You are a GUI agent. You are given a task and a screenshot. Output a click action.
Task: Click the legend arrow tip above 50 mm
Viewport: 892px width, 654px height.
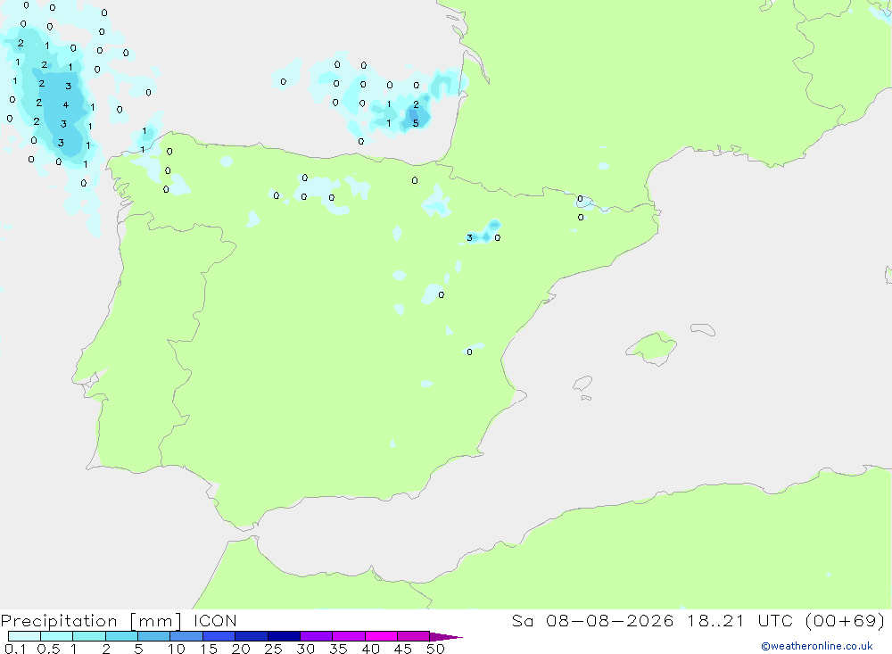(447, 636)
